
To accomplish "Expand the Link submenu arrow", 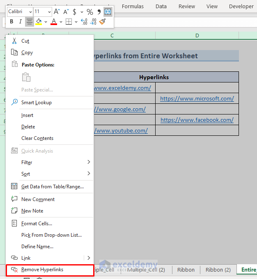I will pos(89,258).
